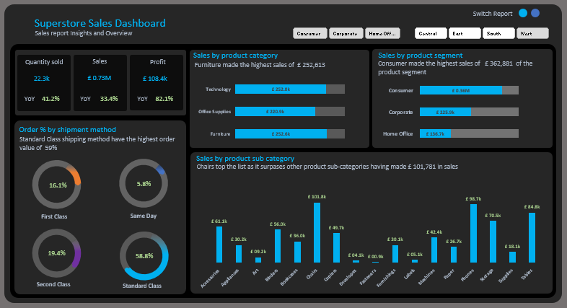Pick the South region slicer
This screenshot has width=567, height=308.
click(498, 33)
